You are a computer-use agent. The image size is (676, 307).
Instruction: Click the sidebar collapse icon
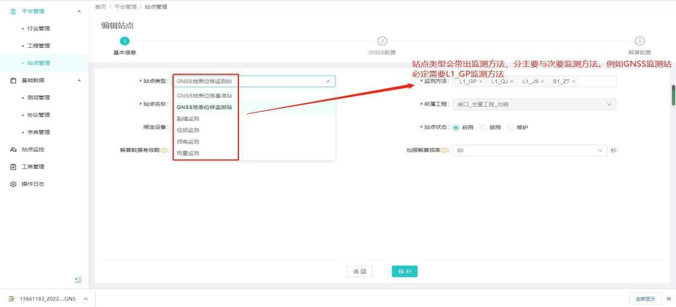(79, 280)
